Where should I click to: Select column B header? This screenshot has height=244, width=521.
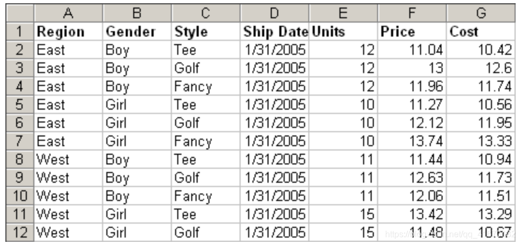pyautogui.click(x=137, y=13)
